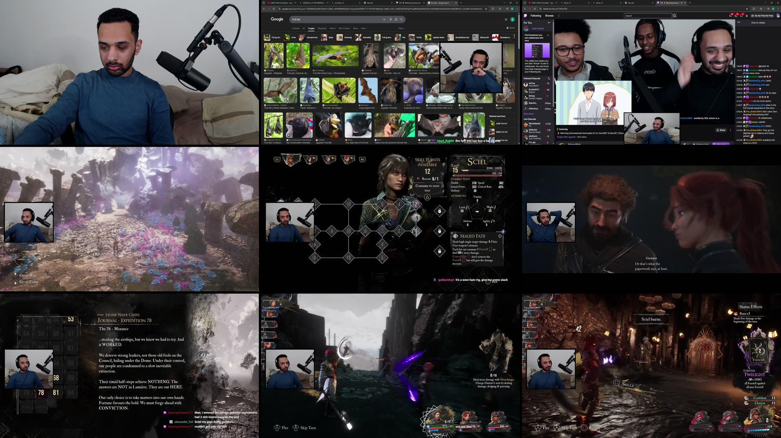Viewport: 781px width, 438px height.
Task: Click the Twitch search magnifier icon
Action: [674, 15]
